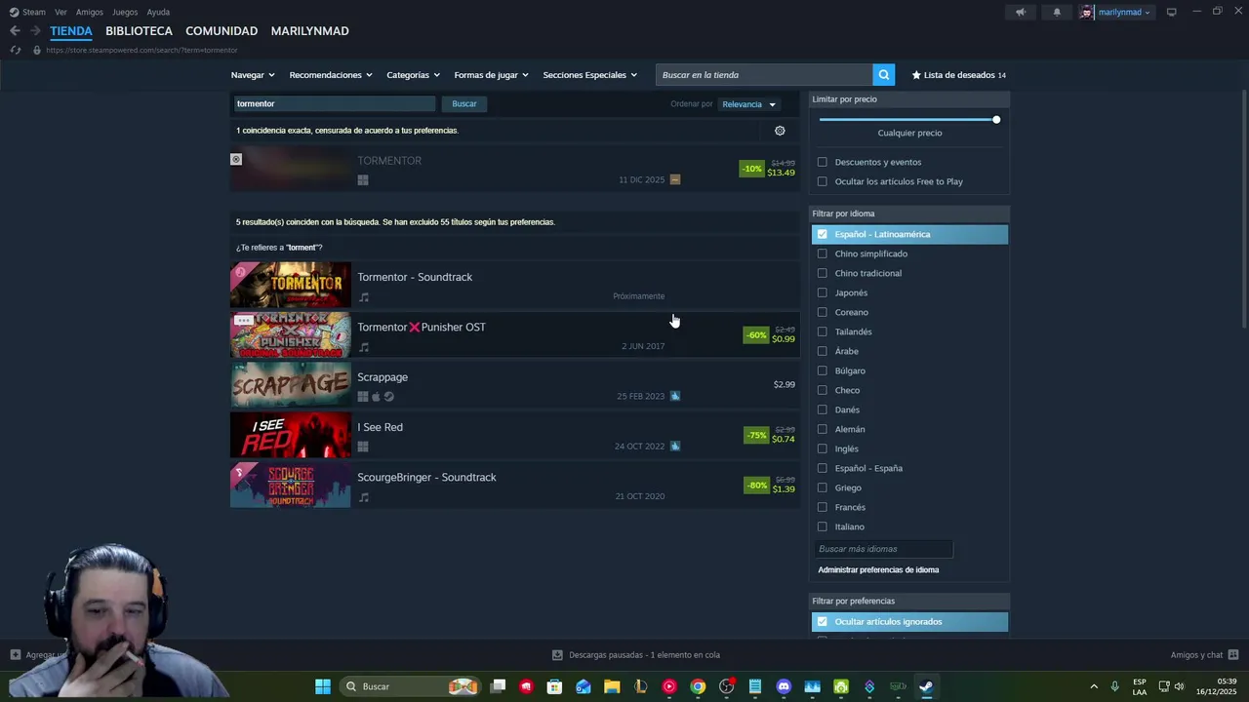
Task: Click the price range slider handle
Action: click(x=996, y=119)
